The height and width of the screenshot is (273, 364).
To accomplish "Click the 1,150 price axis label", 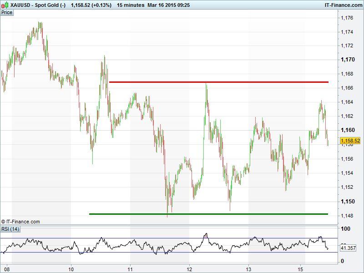I will (348, 202).
